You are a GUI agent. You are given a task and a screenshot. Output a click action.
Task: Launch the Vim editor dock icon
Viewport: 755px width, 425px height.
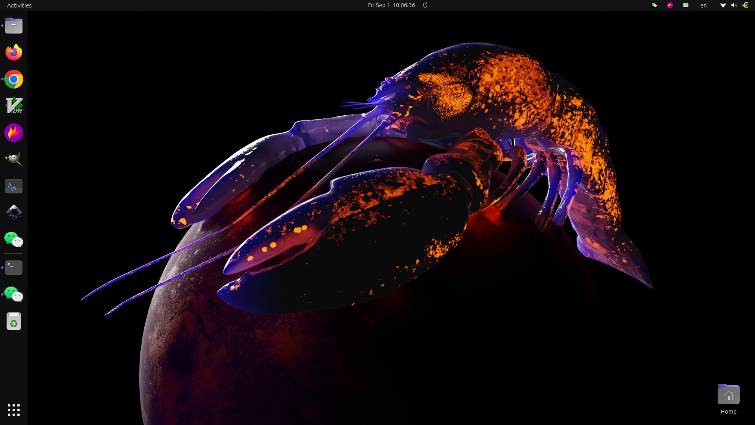14,106
